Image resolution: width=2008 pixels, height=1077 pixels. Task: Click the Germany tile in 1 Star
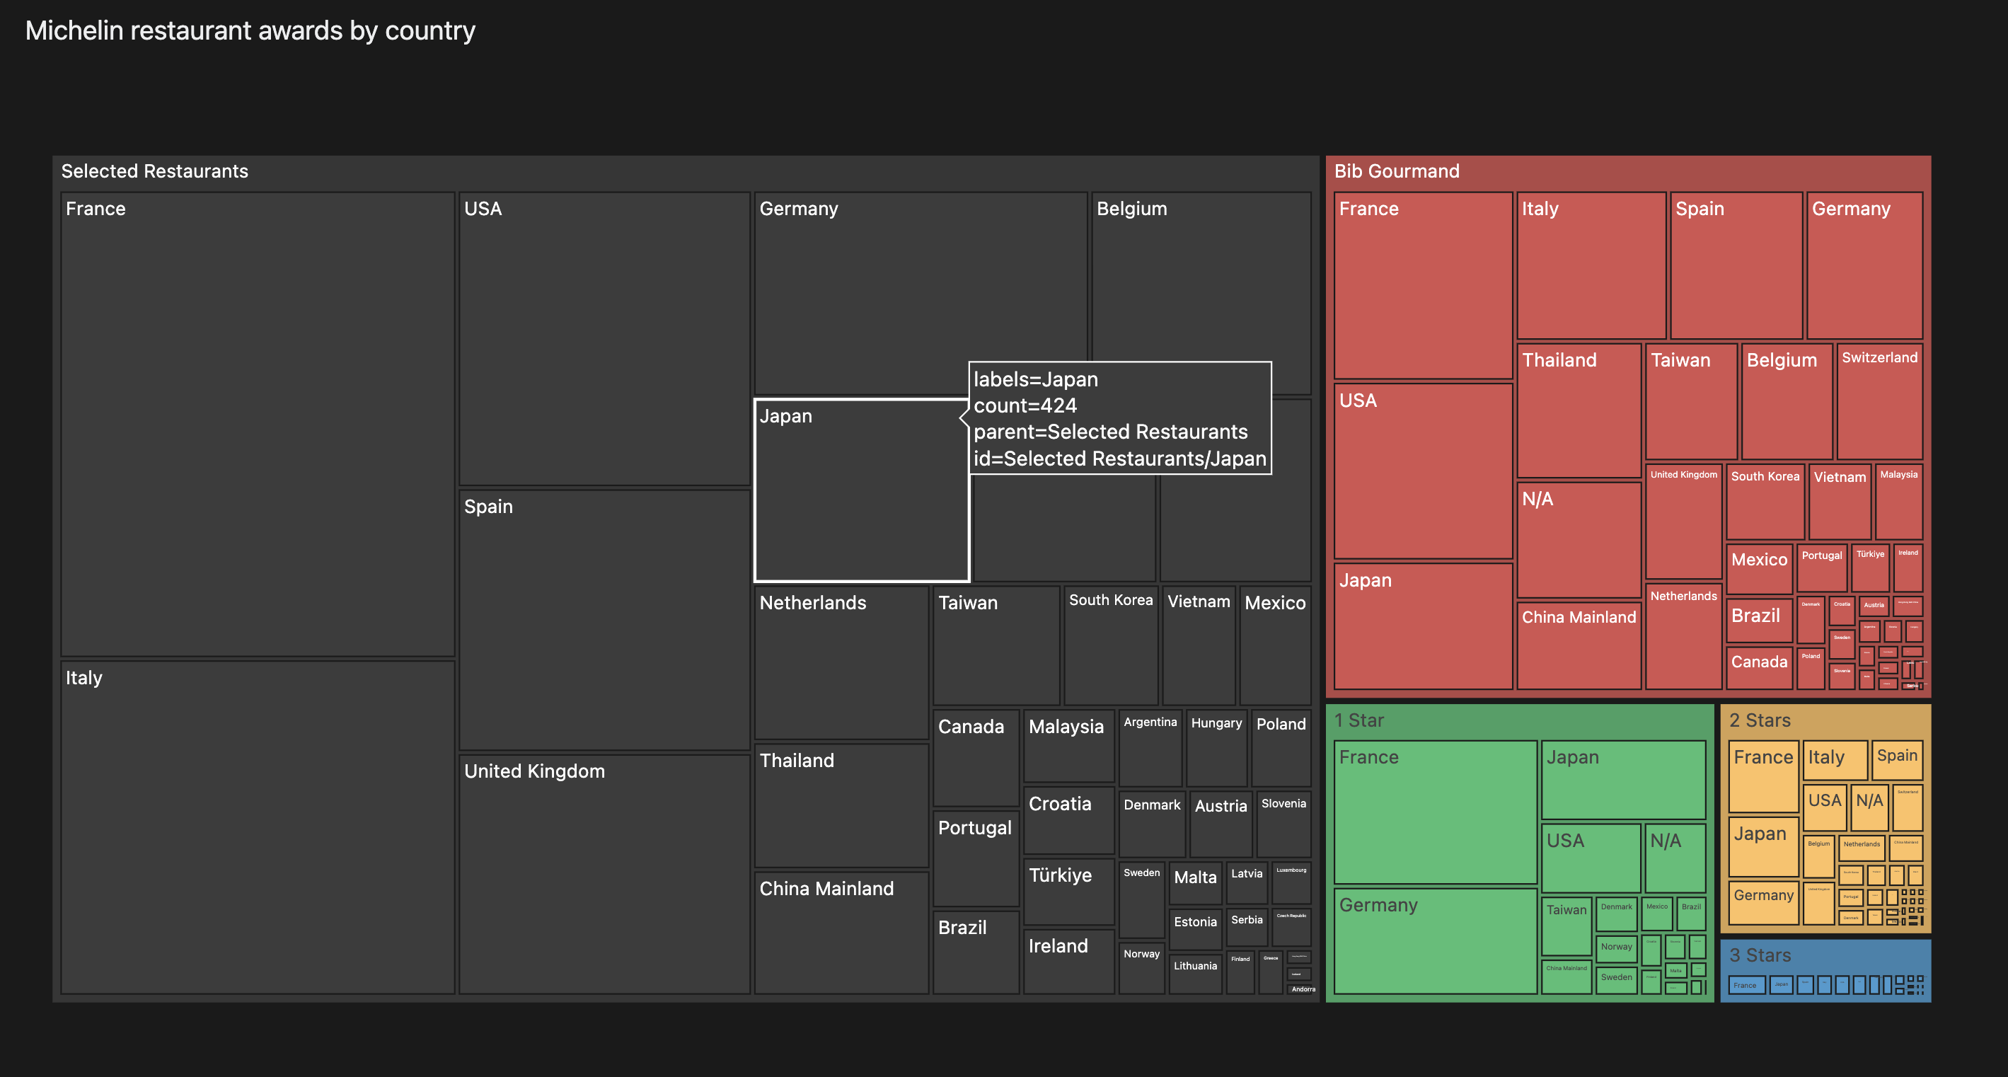tap(1435, 941)
